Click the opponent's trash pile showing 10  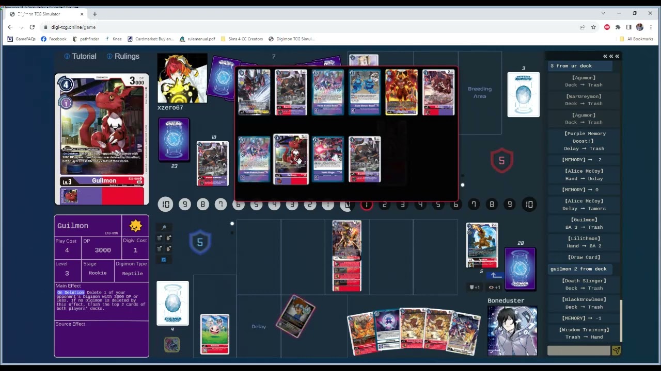point(213,163)
